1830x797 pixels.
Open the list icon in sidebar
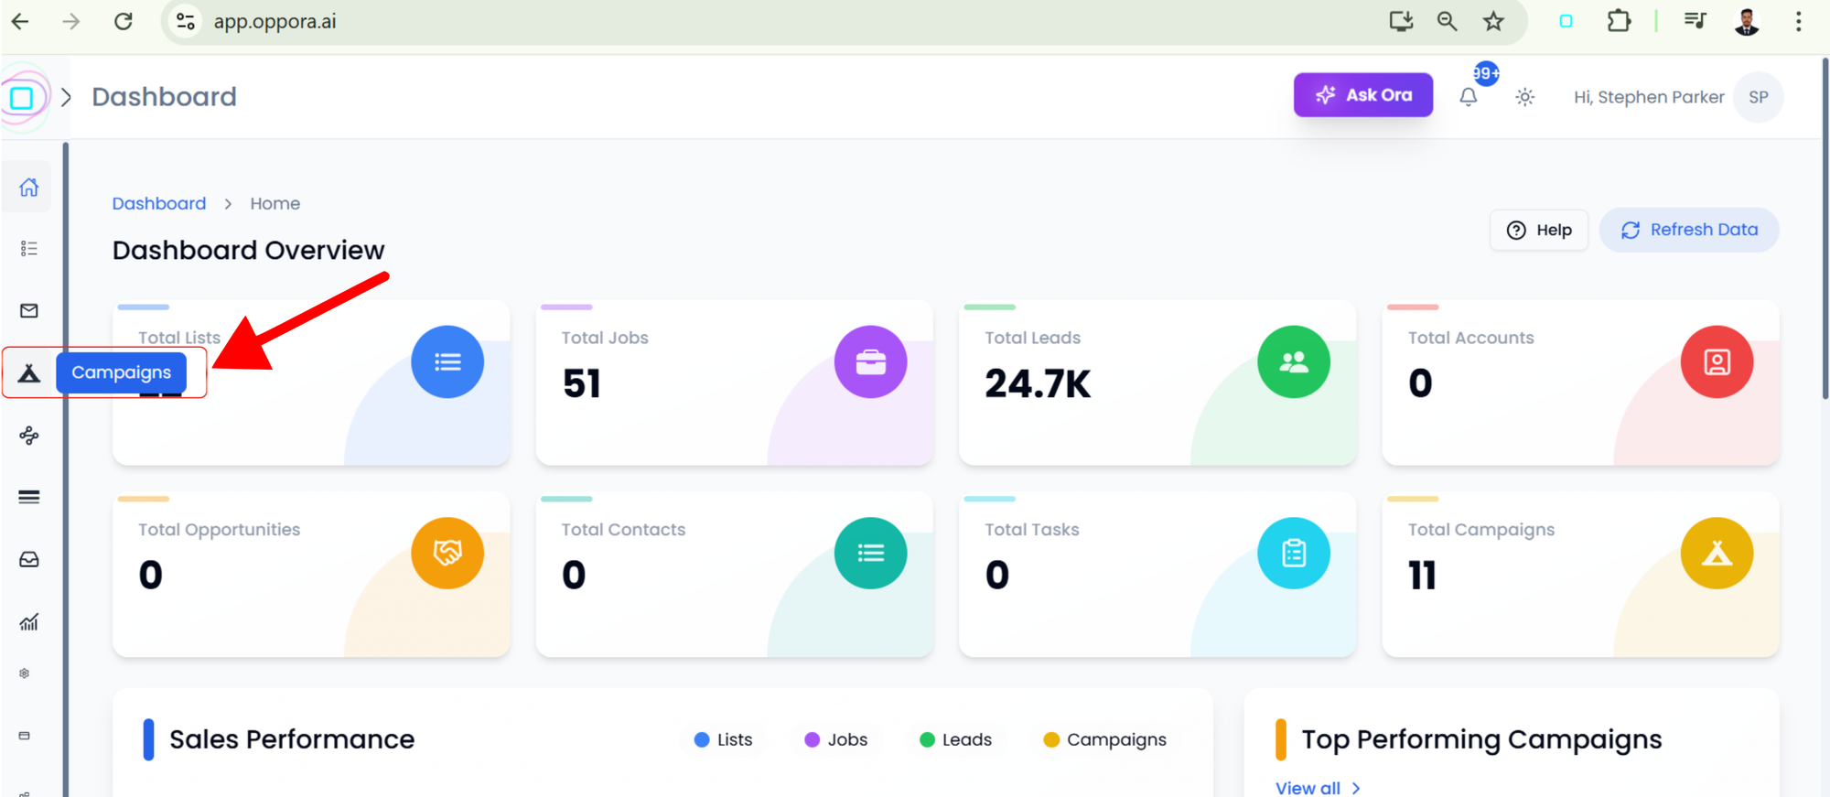pyautogui.click(x=29, y=249)
